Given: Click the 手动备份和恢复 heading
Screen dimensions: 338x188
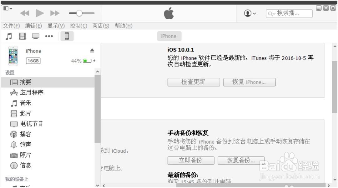Looking at the screenshot, I should point(188,133).
